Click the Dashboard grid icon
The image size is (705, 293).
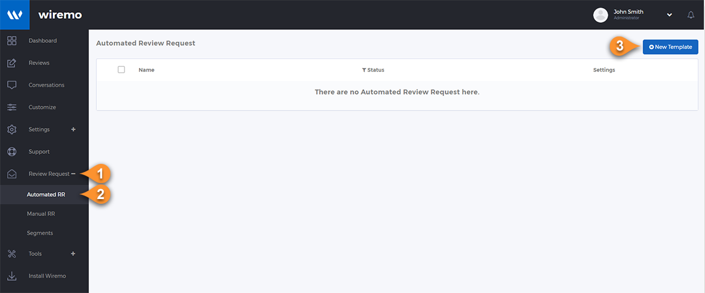coord(12,41)
